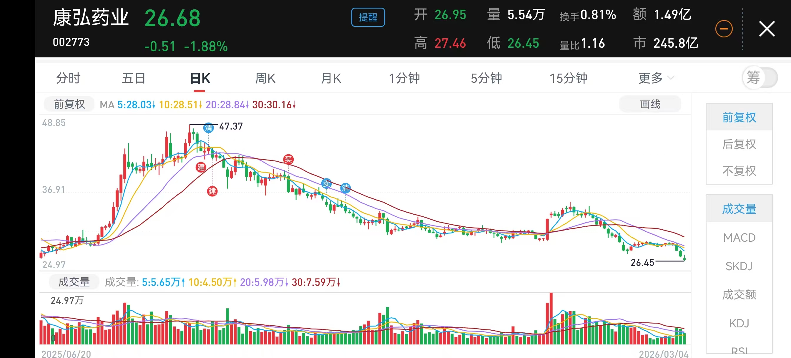The width and height of the screenshot is (791, 358).
Task: Select 不复权 adjustment option
Action: [x=739, y=171]
